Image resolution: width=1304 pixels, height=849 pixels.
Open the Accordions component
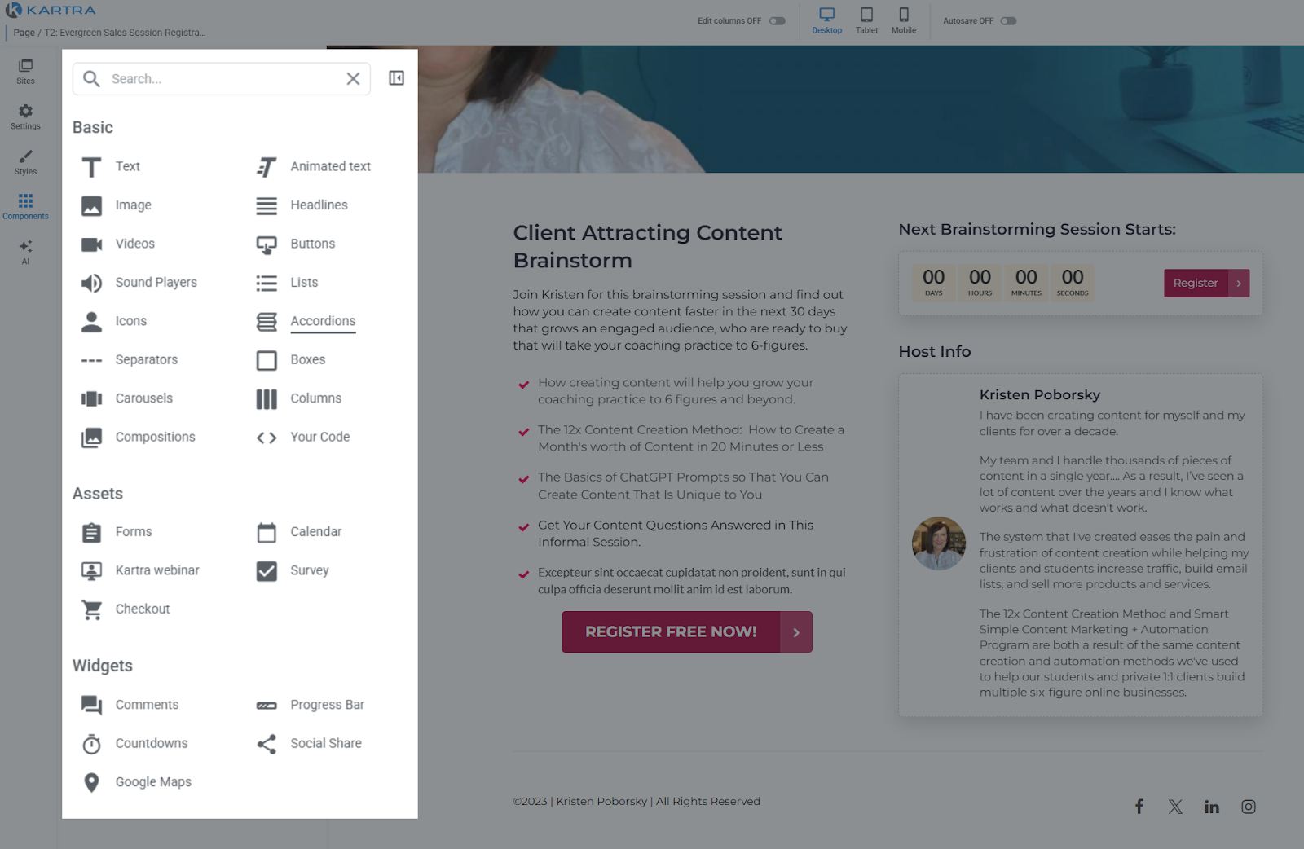pos(306,321)
